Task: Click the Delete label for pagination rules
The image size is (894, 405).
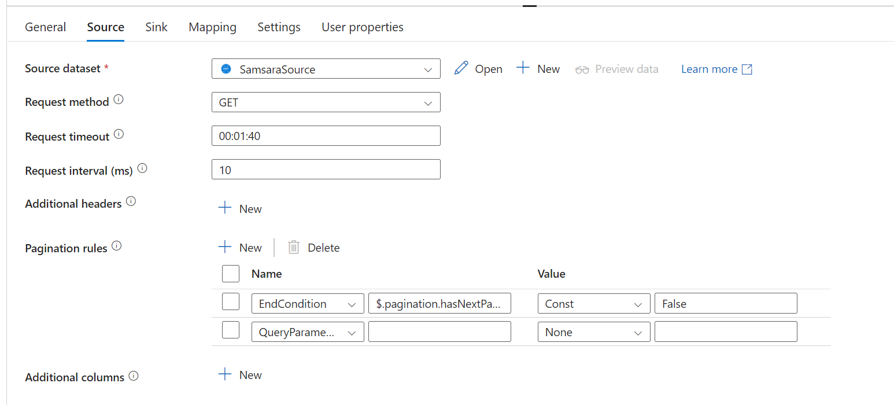Action: click(324, 248)
